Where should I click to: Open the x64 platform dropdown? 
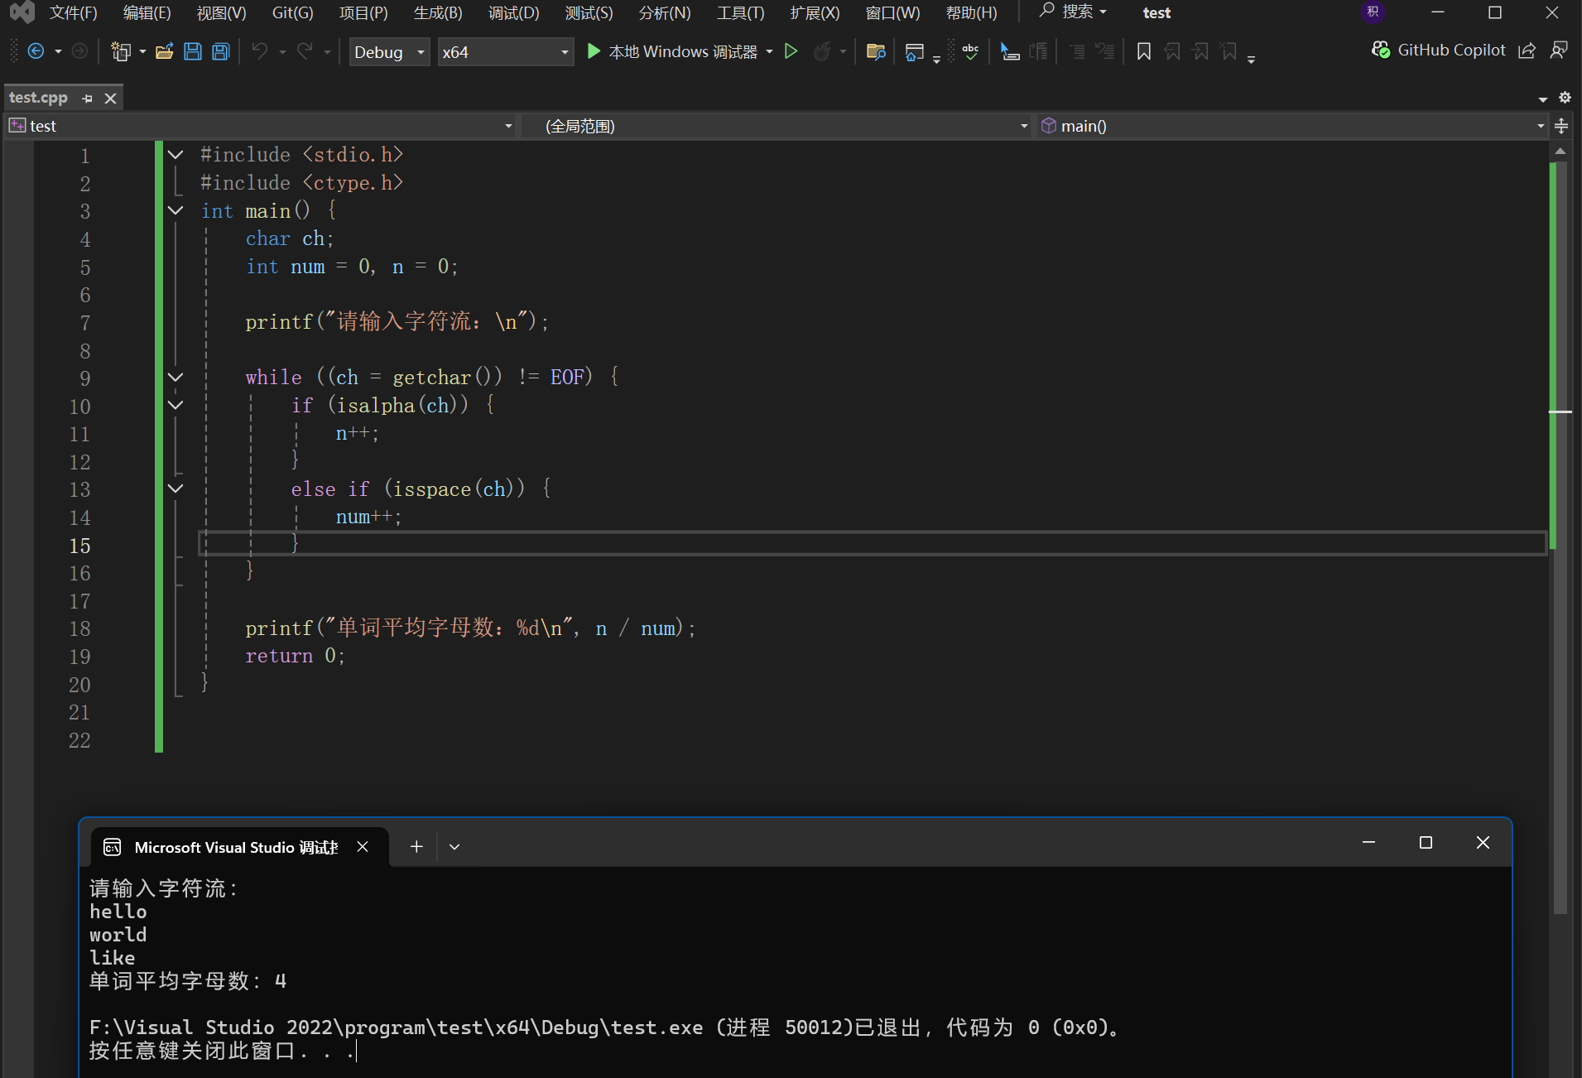(x=505, y=52)
